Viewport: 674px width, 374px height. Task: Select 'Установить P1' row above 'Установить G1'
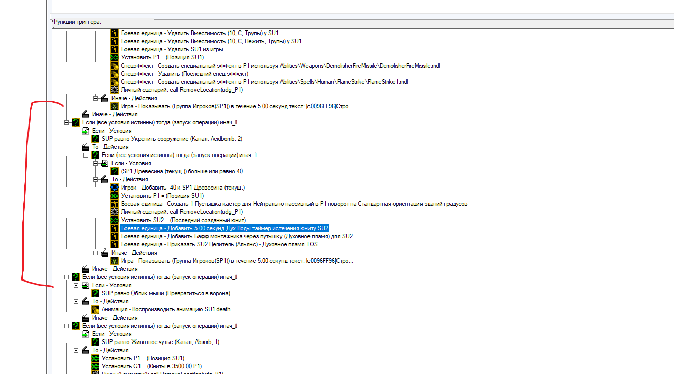tap(143, 358)
